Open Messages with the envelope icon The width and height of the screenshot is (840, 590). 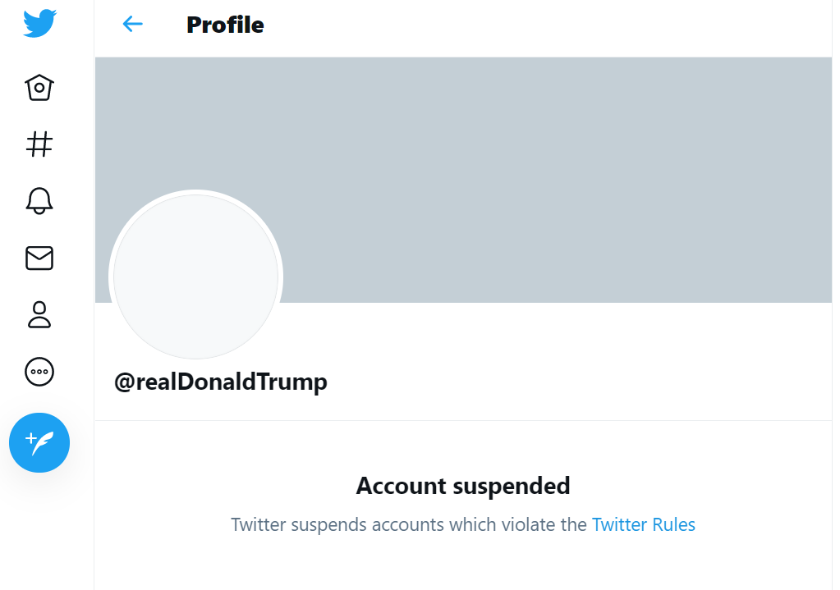tap(39, 258)
